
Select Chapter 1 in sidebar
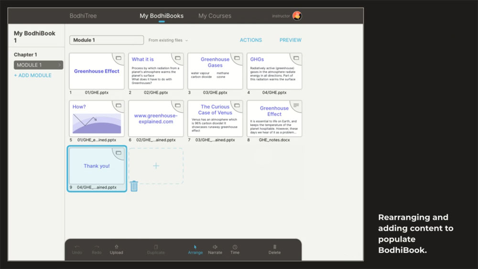coord(25,54)
